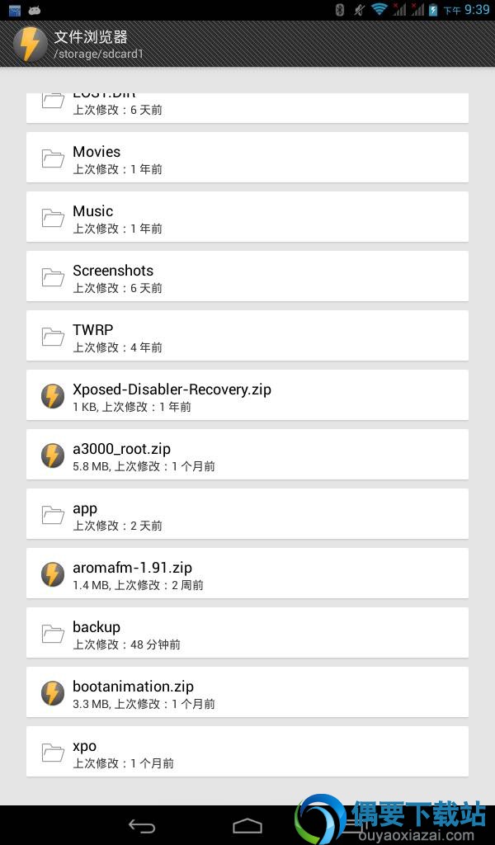The height and width of the screenshot is (845, 495).
Task: Open the Music folder
Action: pyautogui.click(x=247, y=217)
